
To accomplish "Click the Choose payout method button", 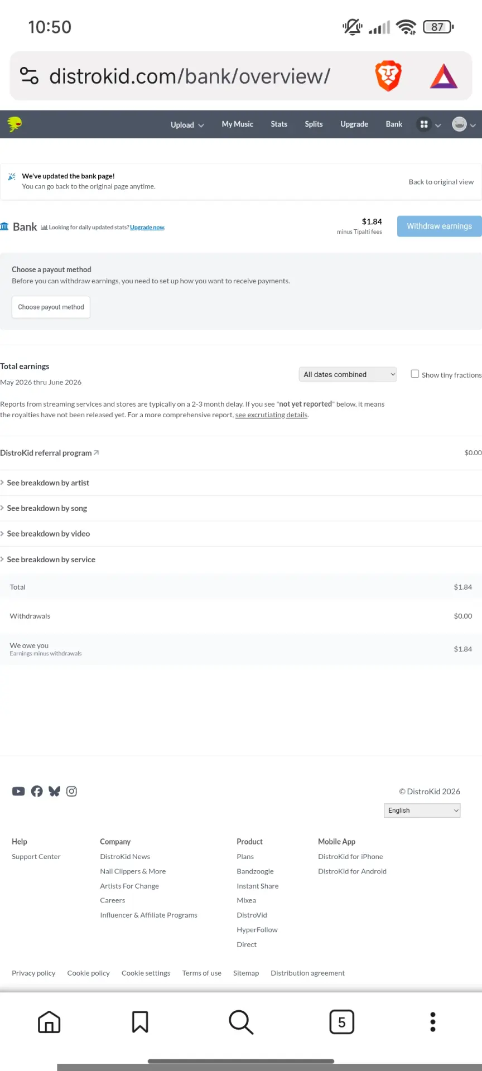I will [51, 307].
